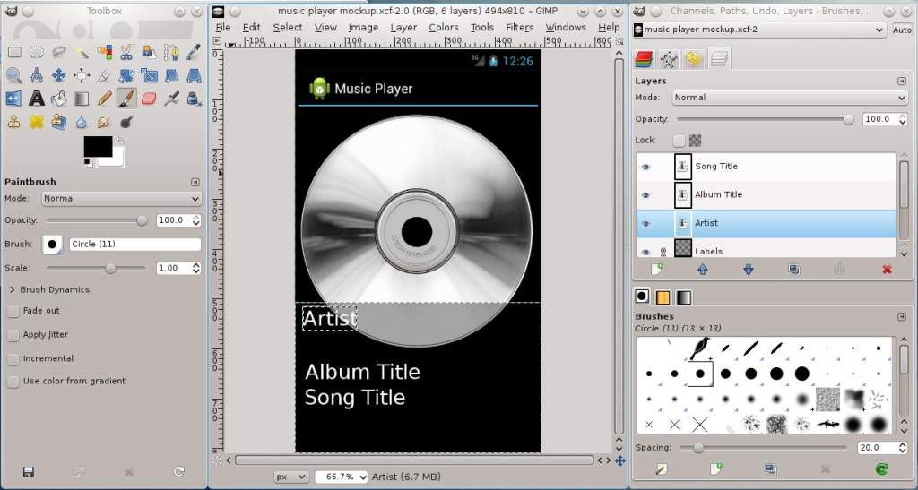
Task: Tick the Incremental checkbox
Action: 13,358
